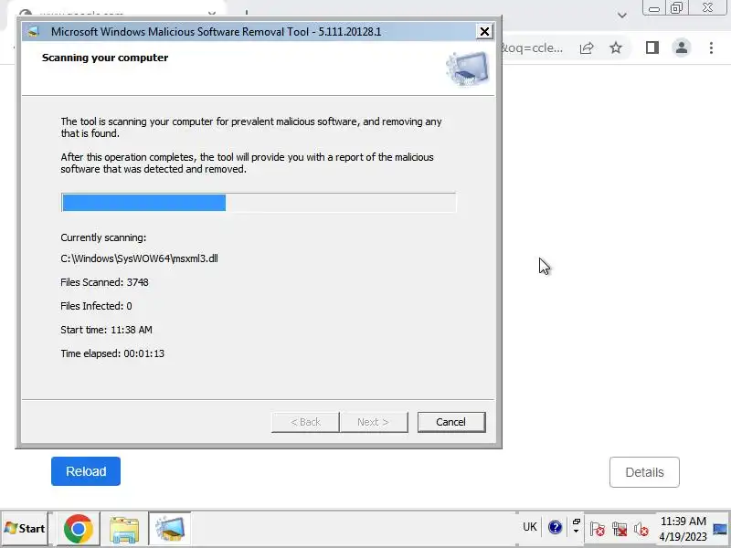Click the Removal Tool title bar icon
The image size is (731, 548).
coord(33,32)
